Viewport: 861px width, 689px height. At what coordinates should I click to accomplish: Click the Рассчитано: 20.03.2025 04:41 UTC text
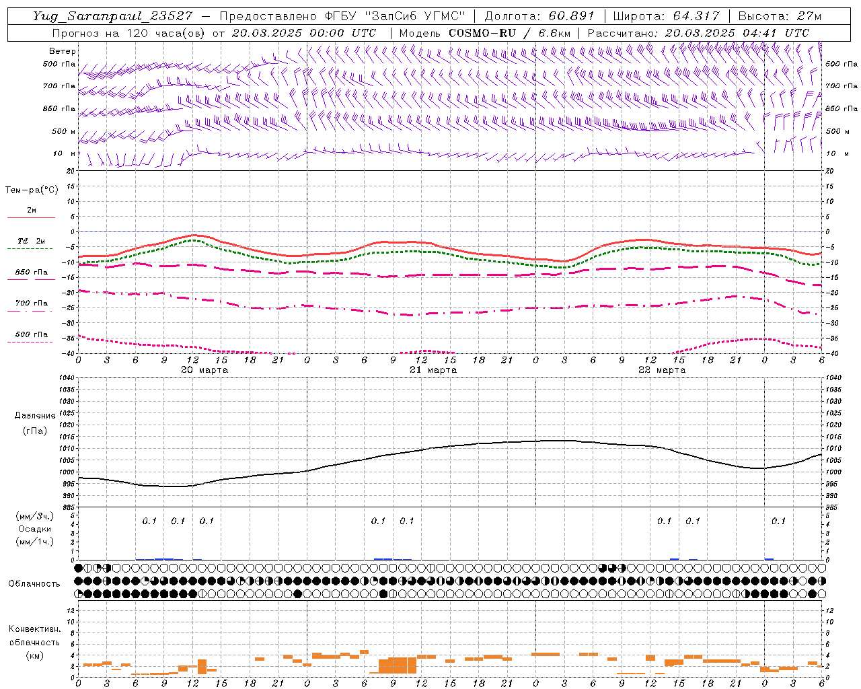tap(698, 33)
